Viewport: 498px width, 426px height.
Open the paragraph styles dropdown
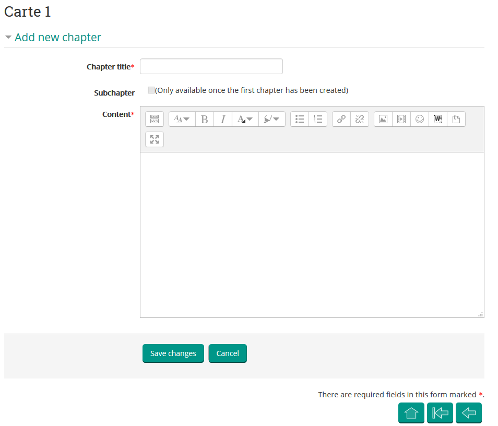182,119
